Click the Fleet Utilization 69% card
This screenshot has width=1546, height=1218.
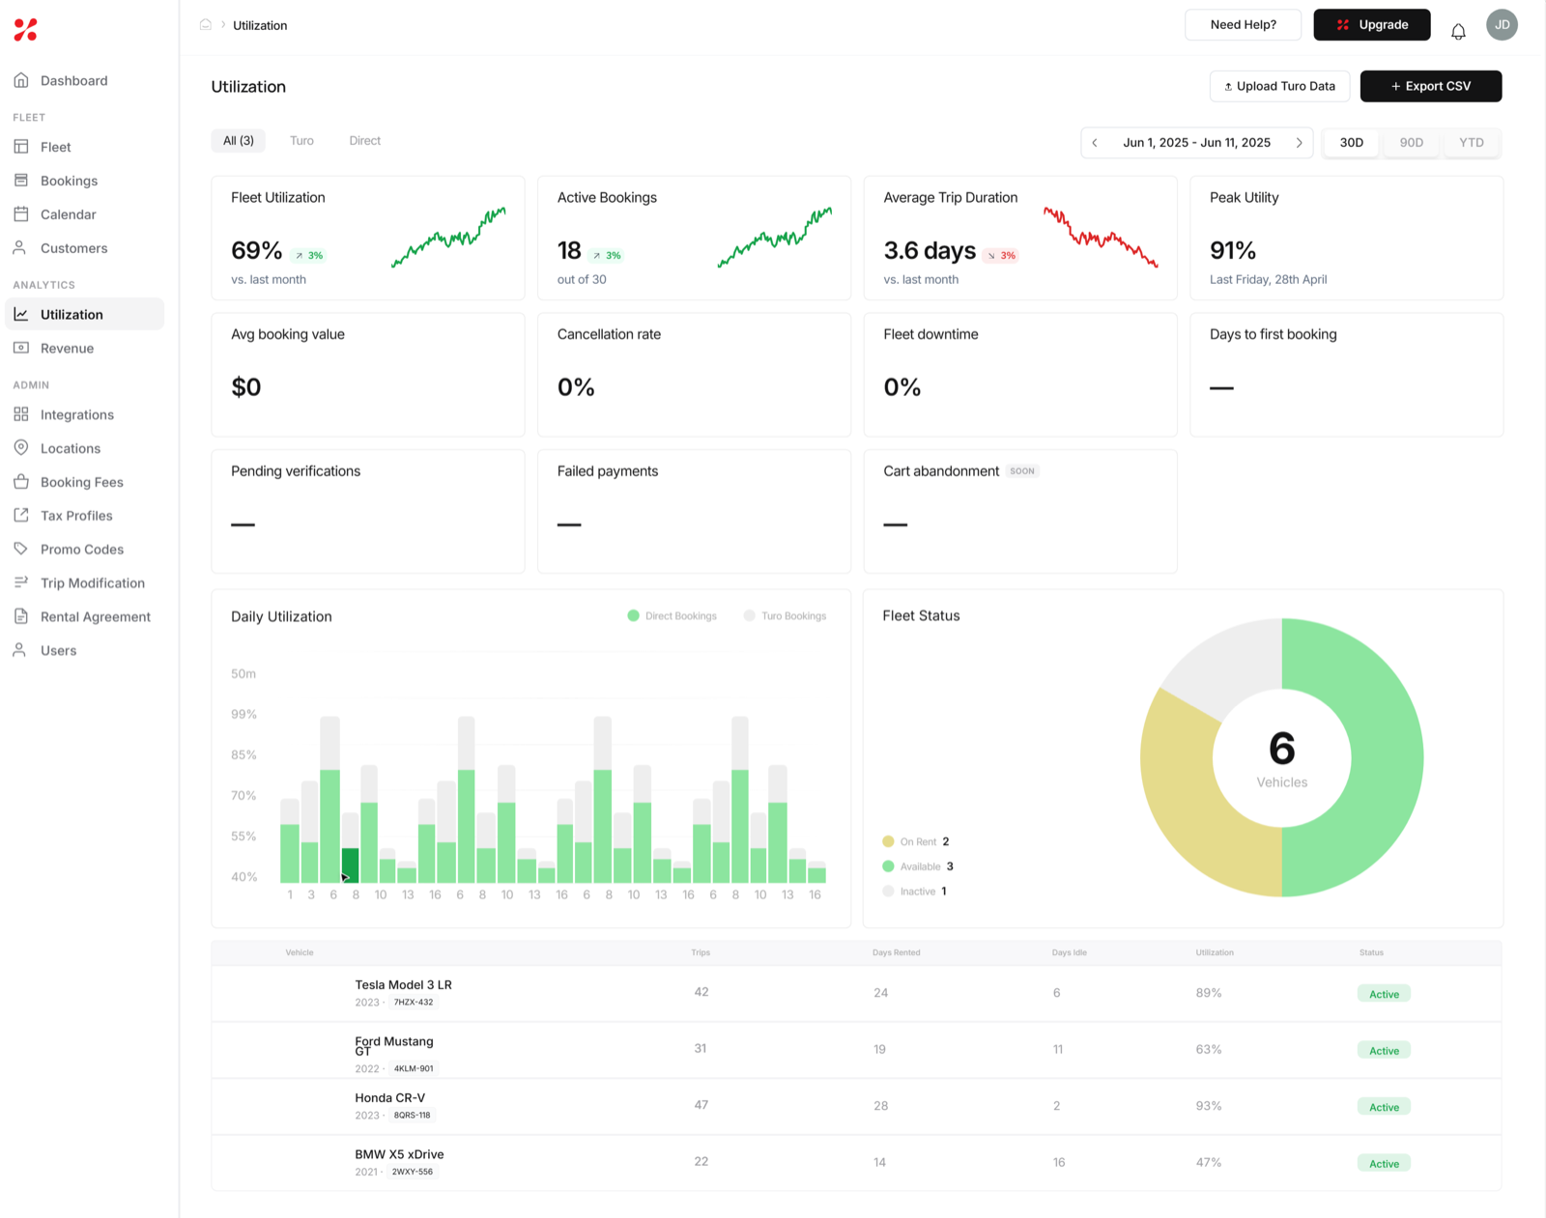pos(368,238)
